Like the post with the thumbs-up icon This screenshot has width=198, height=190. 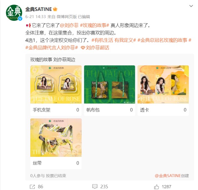pyautogui.click(x=156, y=187)
